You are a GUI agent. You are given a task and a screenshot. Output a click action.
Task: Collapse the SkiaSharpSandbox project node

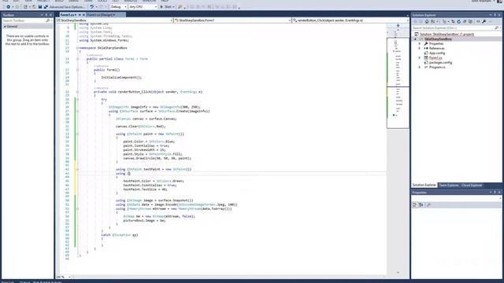point(415,39)
